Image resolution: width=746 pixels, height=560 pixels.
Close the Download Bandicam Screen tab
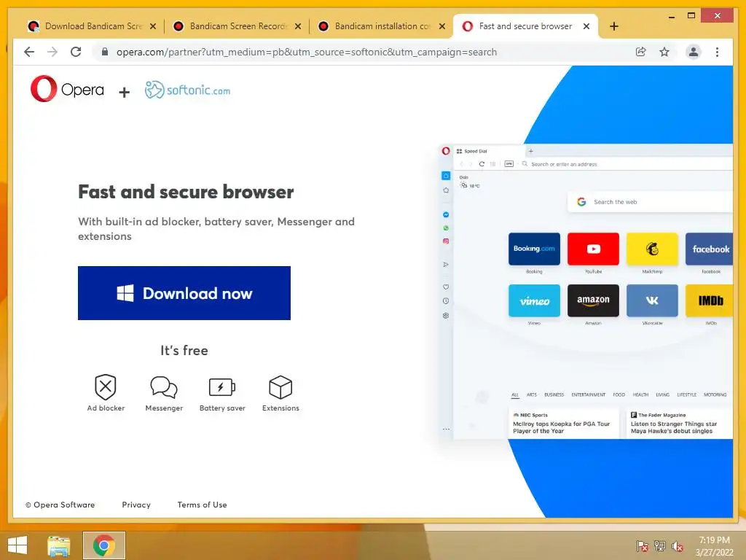153,26
